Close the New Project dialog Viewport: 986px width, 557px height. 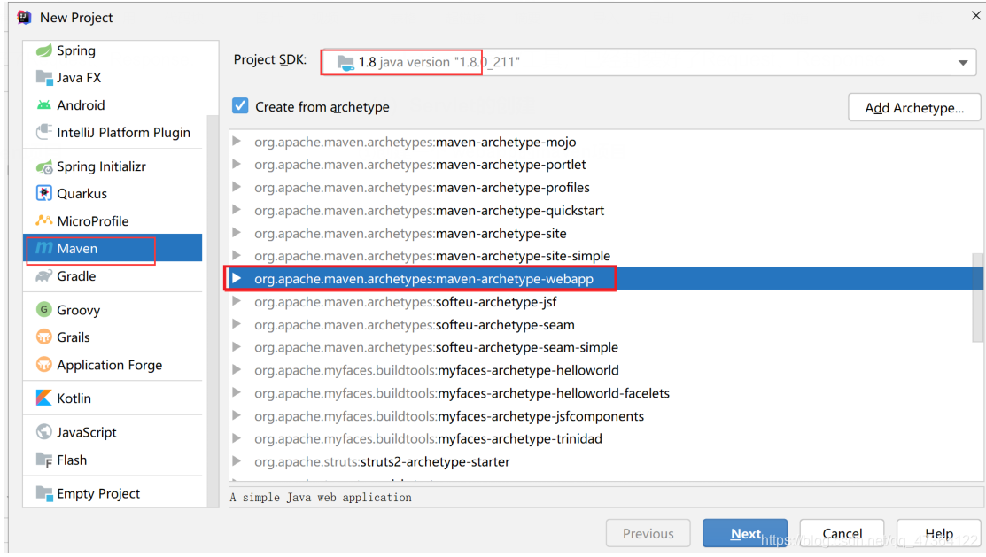tap(975, 16)
